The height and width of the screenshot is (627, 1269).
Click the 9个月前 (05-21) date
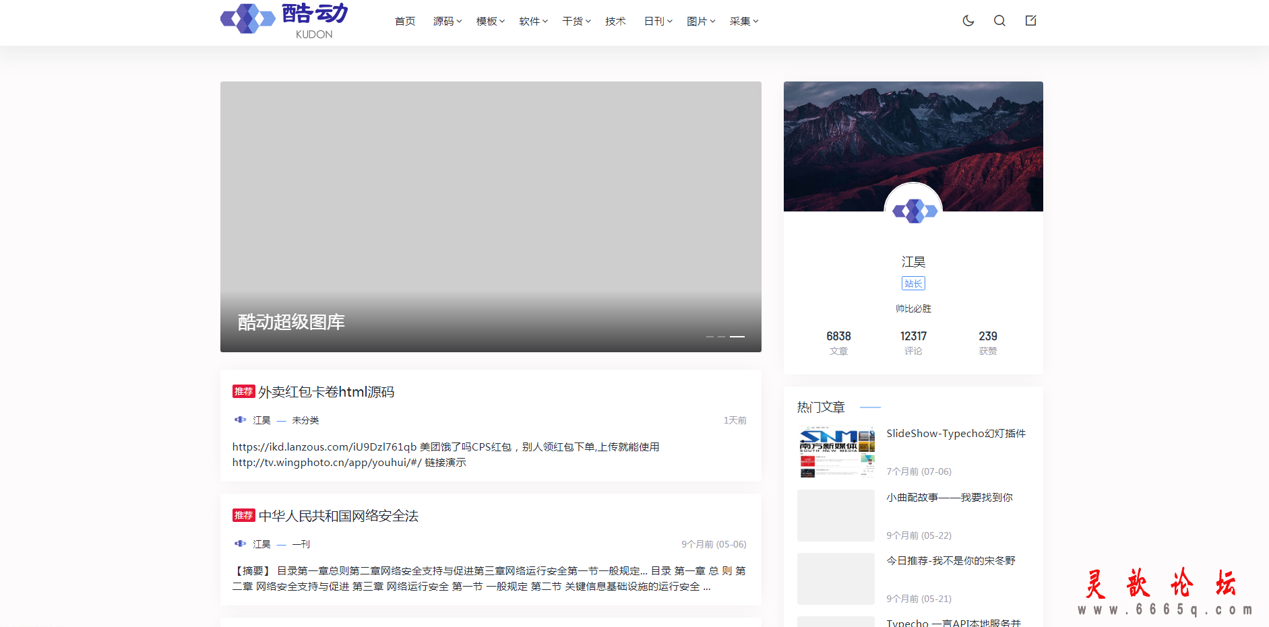pyautogui.click(x=919, y=599)
